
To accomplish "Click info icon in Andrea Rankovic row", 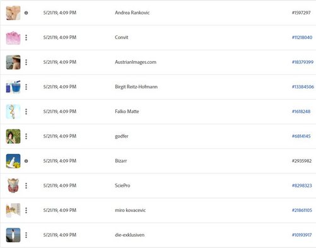I will (26, 13).
